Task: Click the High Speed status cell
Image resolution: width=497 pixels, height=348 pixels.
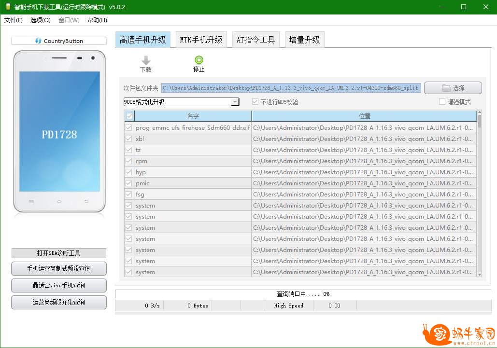Action: 289,306
